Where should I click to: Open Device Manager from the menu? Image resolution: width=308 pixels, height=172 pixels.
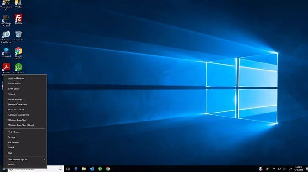tap(25, 99)
